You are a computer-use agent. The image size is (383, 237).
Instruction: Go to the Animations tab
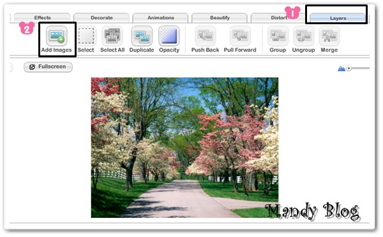(160, 18)
